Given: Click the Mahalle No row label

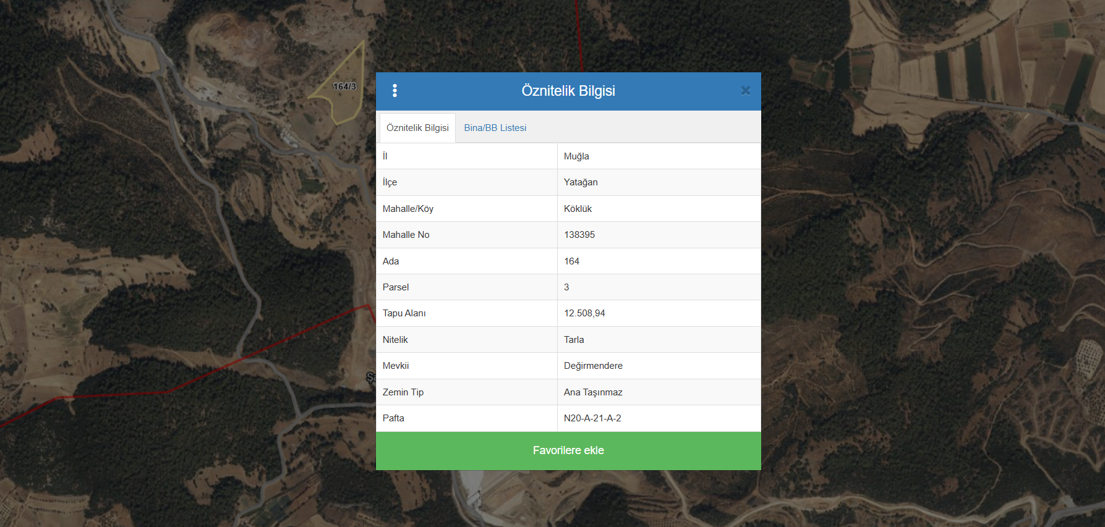Looking at the screenshot, I should (x=406, y=235).
